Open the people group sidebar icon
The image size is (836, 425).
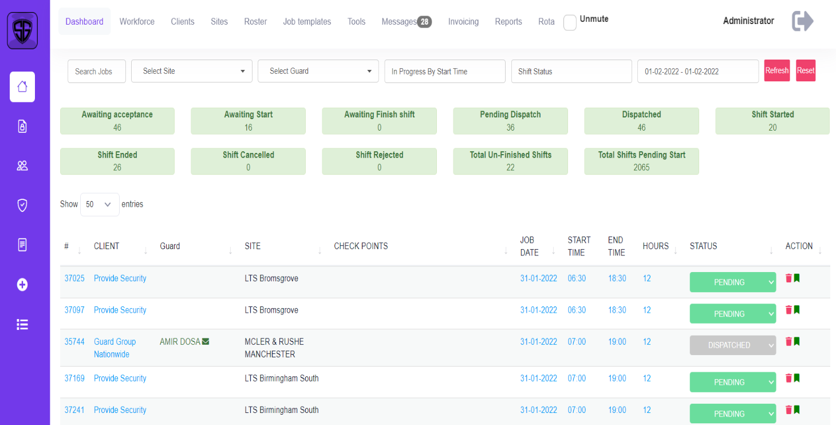22,166
